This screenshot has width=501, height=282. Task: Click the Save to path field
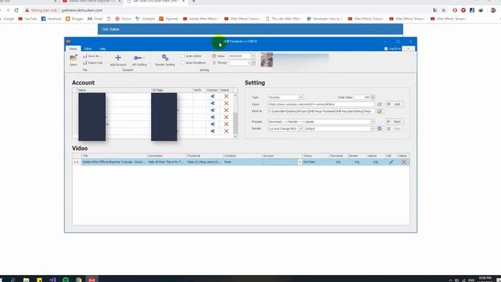pyautogui.click(x=321, y=111)
